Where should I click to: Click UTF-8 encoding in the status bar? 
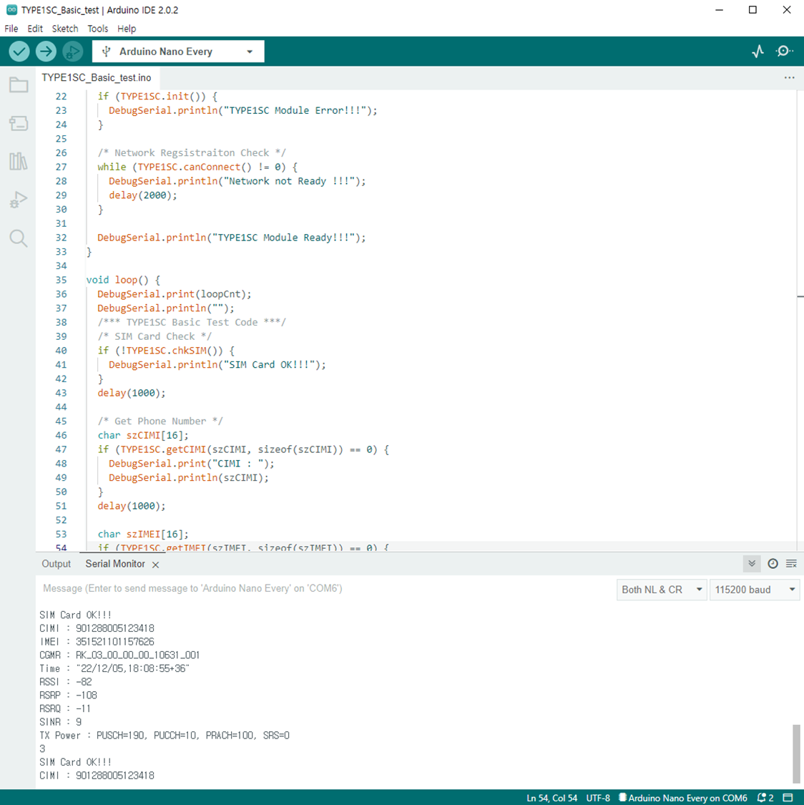tap(598, 798)
